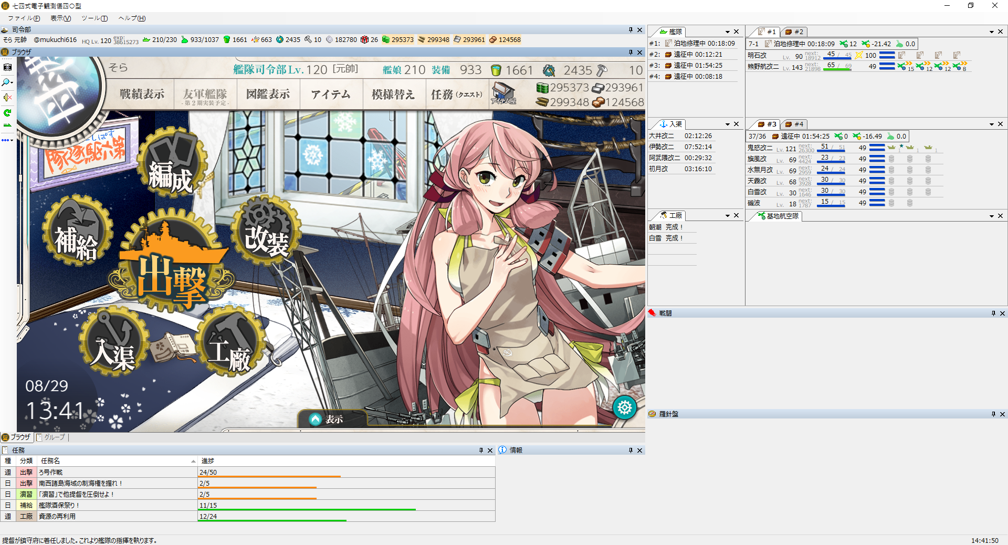Screen dimensions: 1008x545
Task: Open the 入渠 panel dropdown arrow
Action: coord(728,124)
